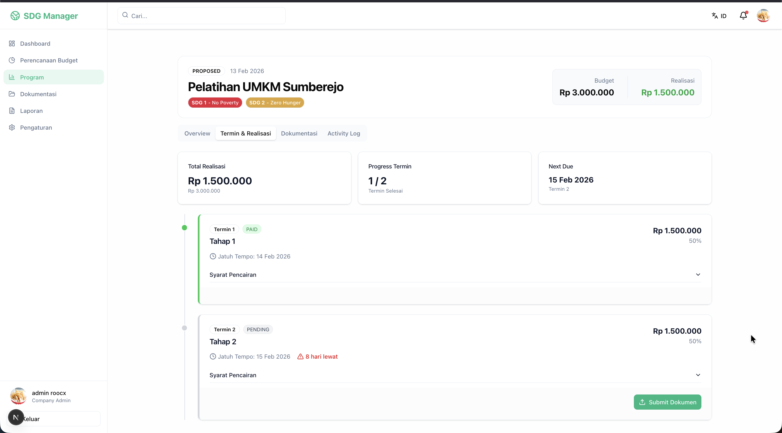Viewport: 782px width, 433px height.
Task: Select Perencanaan Budget in sidebar
Action: point(49,60)
